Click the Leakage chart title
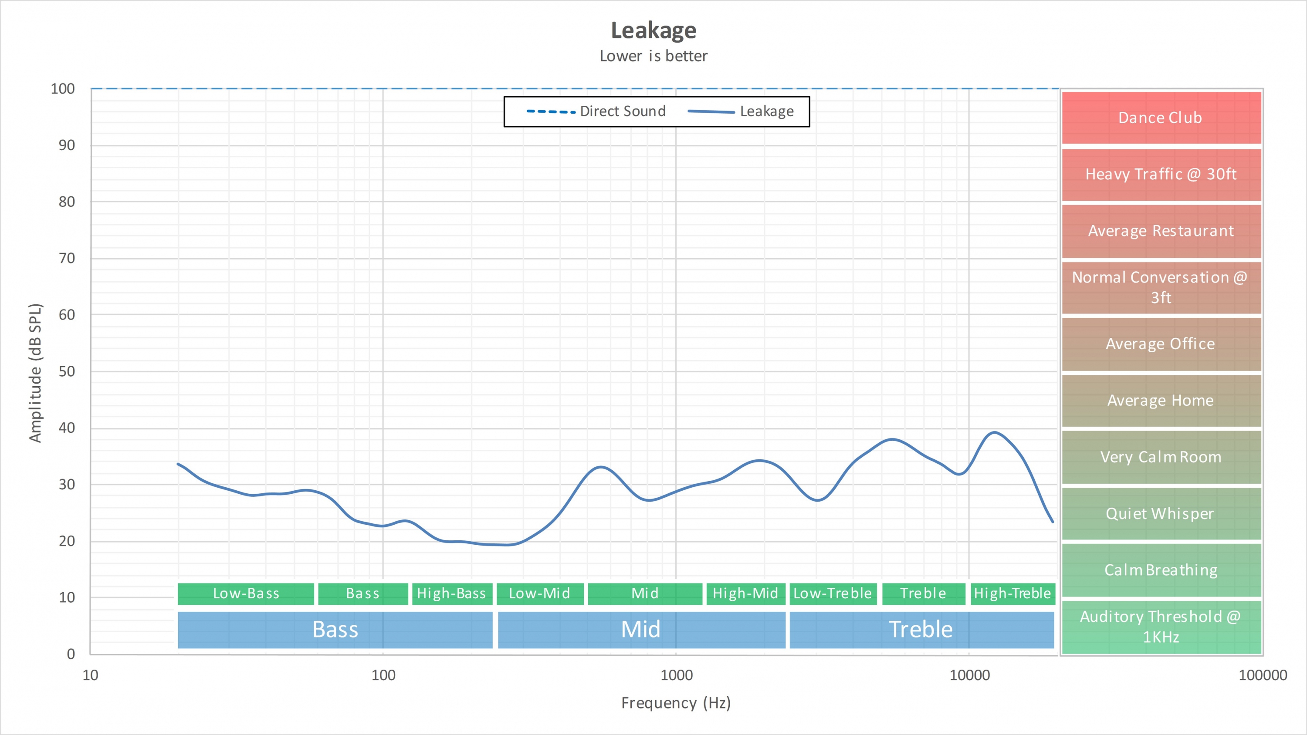The image size is (1307, 735). click(653, 30)
